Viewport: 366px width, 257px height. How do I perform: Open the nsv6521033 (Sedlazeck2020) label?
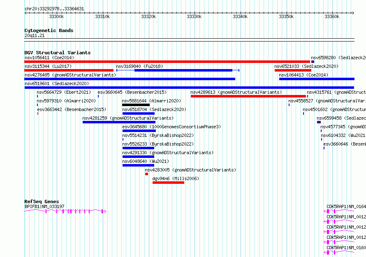coord(306,66)
